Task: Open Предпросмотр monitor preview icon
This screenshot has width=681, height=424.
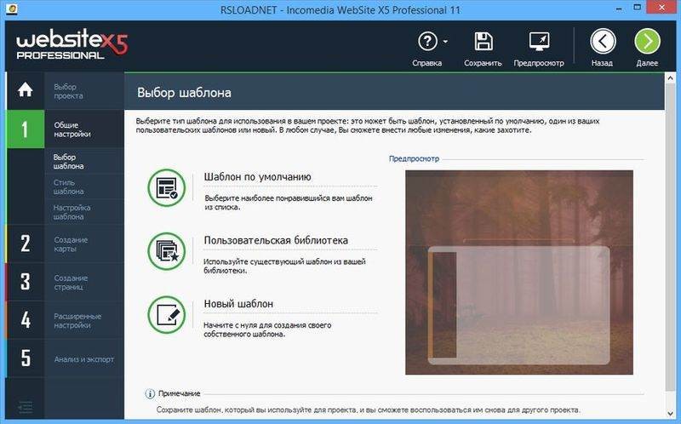Action: pos(539,42)
